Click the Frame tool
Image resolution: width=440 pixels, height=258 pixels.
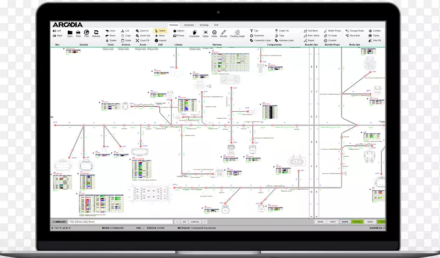(179, 36)
